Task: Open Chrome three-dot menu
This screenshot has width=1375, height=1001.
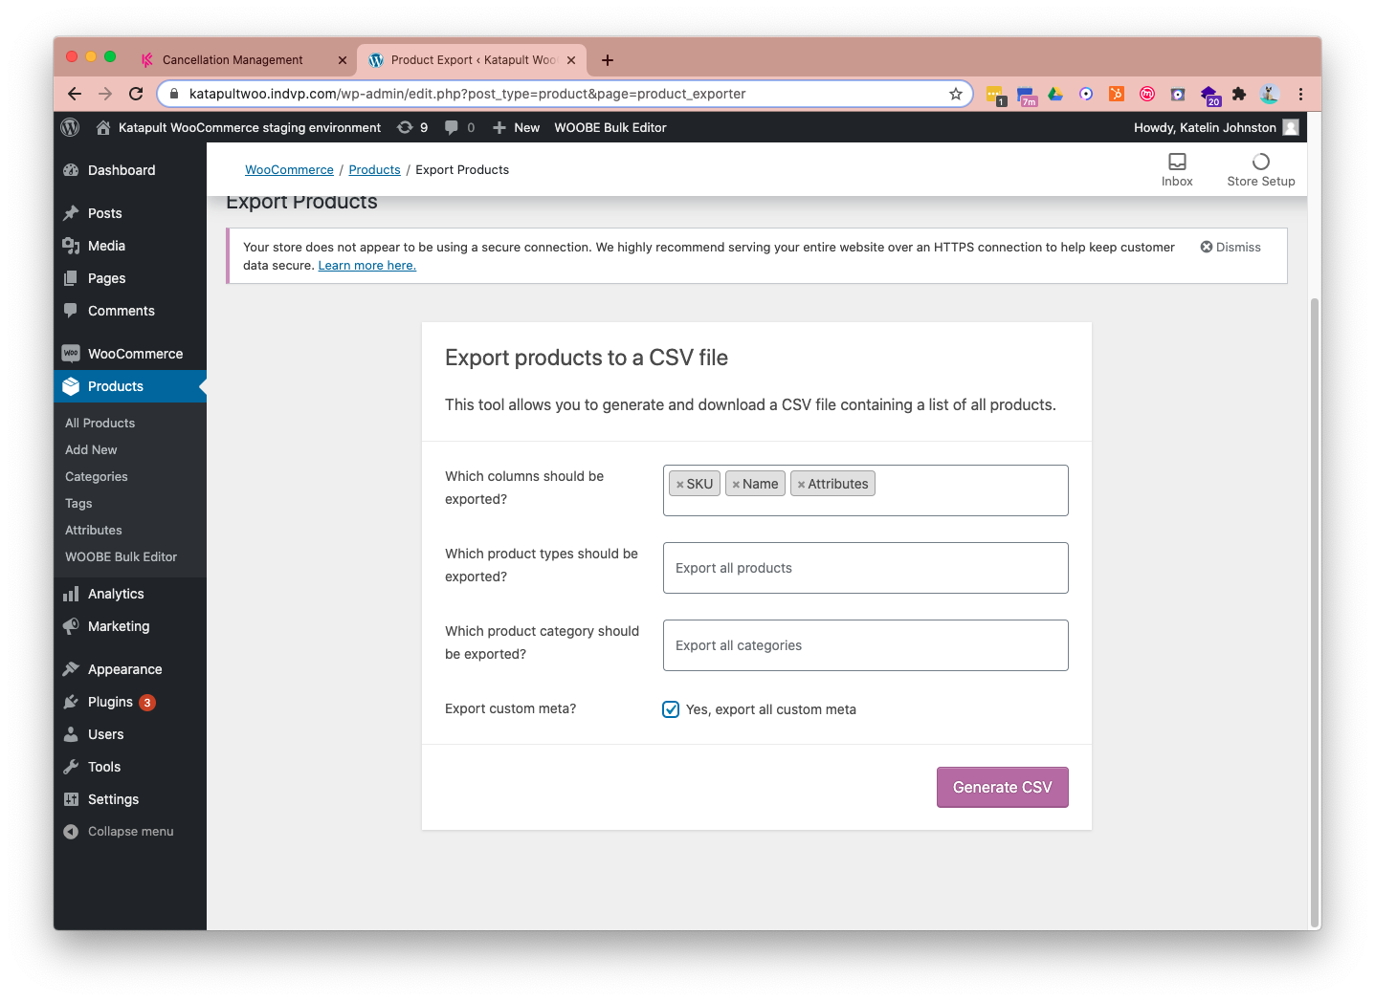Action: [1300, 94]
